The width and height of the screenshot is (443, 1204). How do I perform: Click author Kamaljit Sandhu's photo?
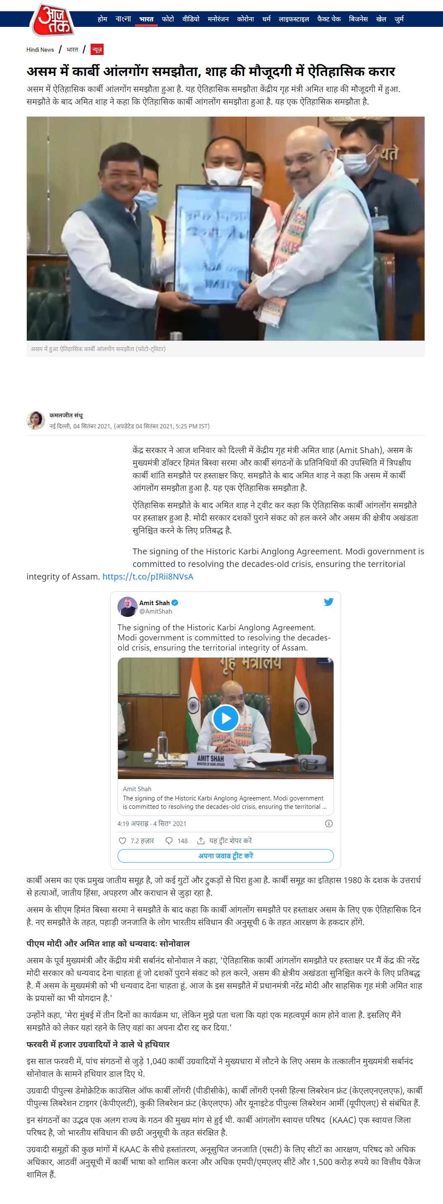[x=36, y=420]
